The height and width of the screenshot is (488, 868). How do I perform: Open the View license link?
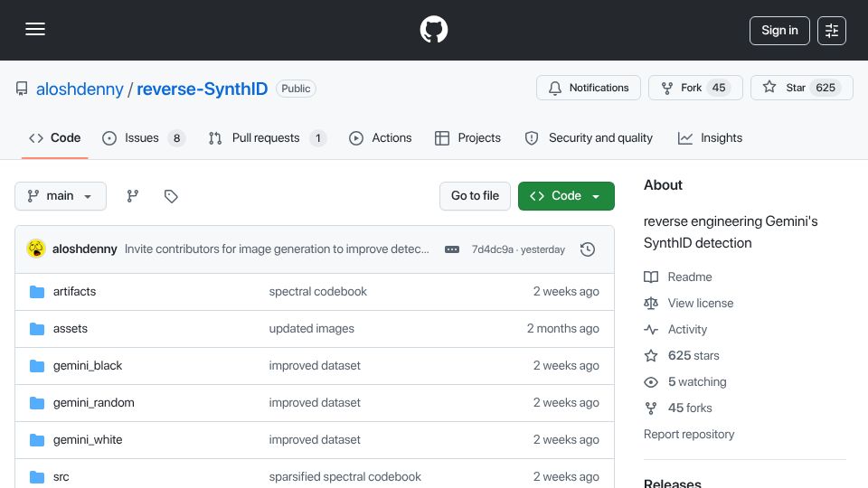689,304
